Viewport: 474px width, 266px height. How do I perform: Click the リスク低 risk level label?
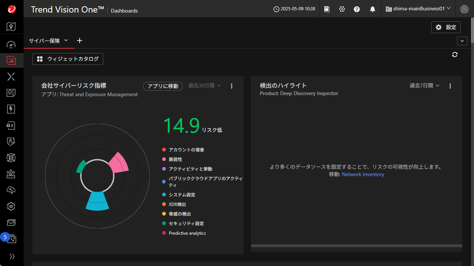[x=212, y=130]
